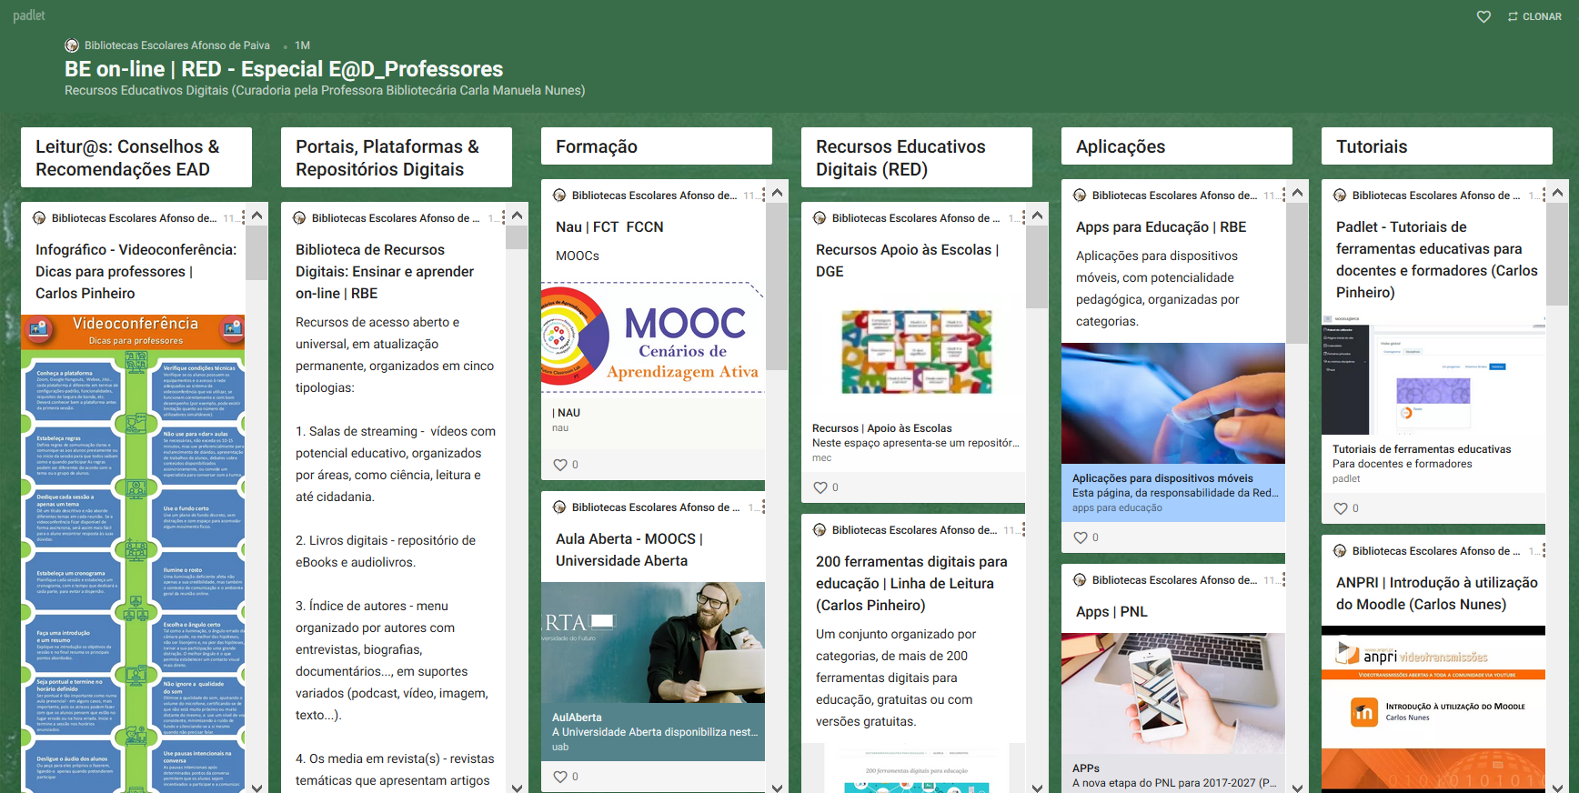
Task: Open Tutoriais de ferramentas educativas link preview
Action: [x=1433, y=403]
